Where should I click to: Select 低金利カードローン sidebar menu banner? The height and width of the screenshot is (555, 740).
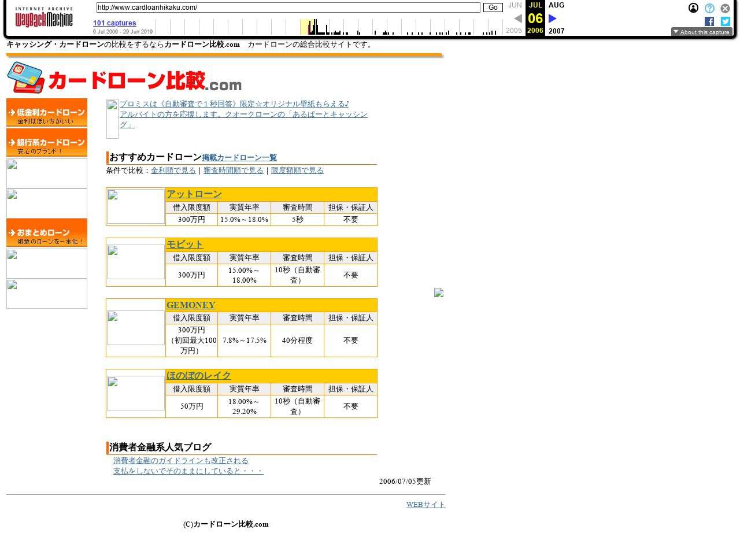[47, 112]
